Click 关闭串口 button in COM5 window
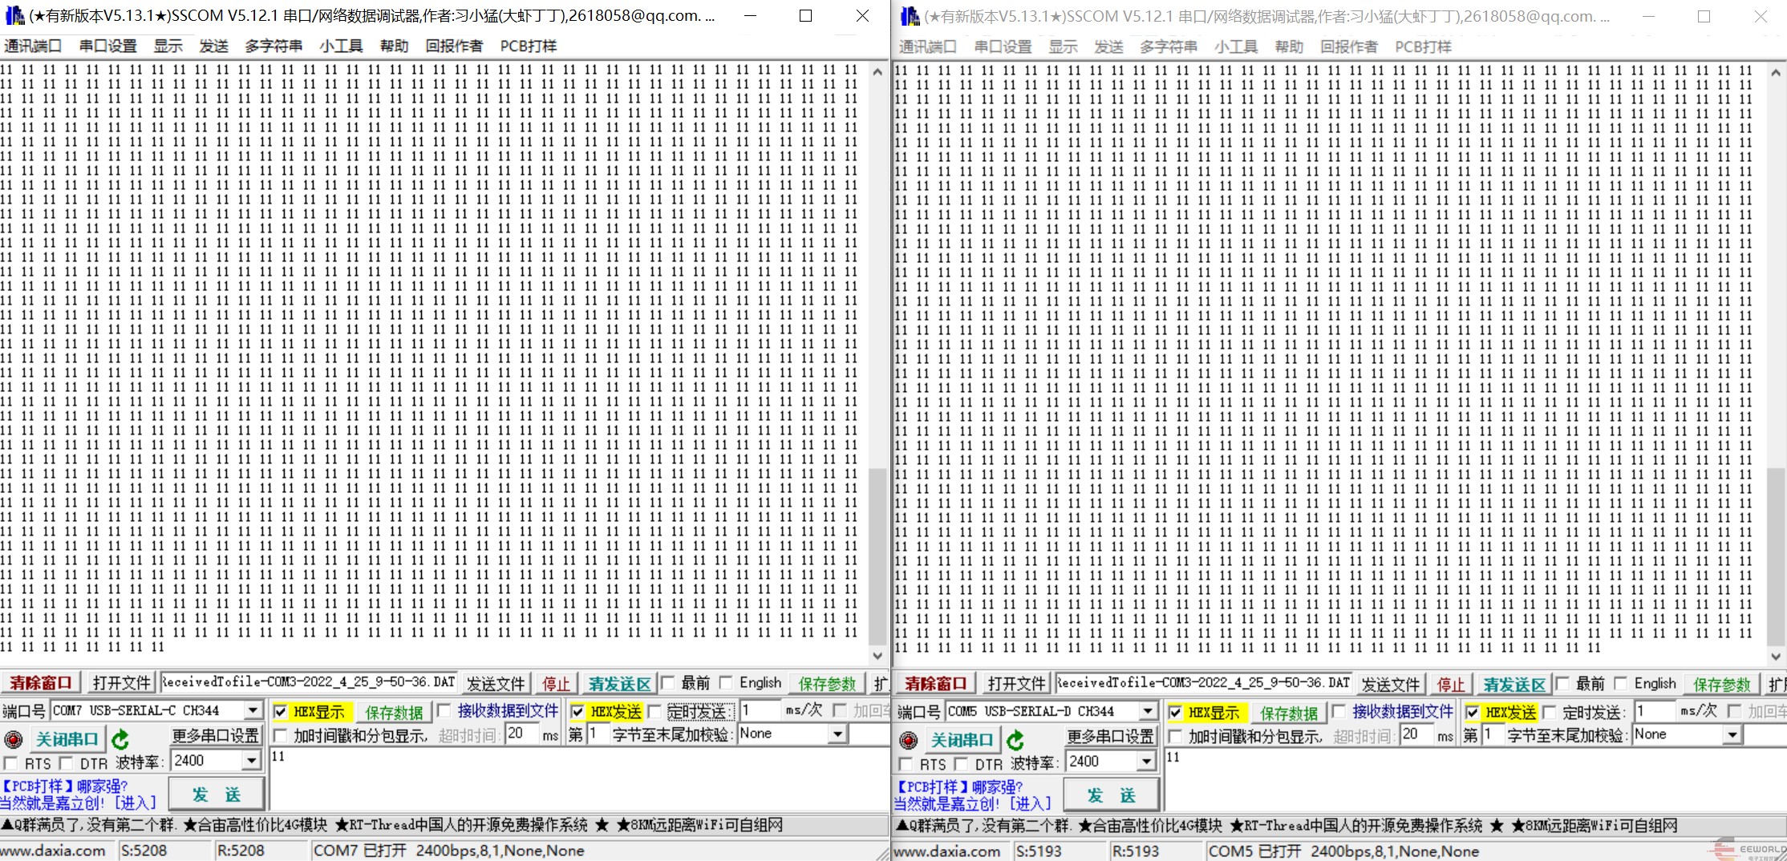1787x861 pixels. coord(962,740)
